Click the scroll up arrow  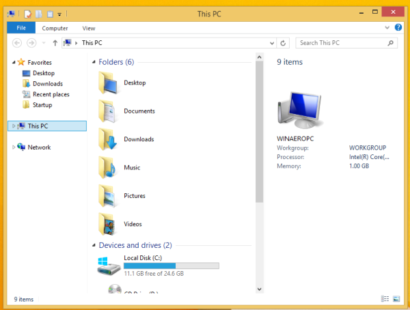[x=260, y=57]
